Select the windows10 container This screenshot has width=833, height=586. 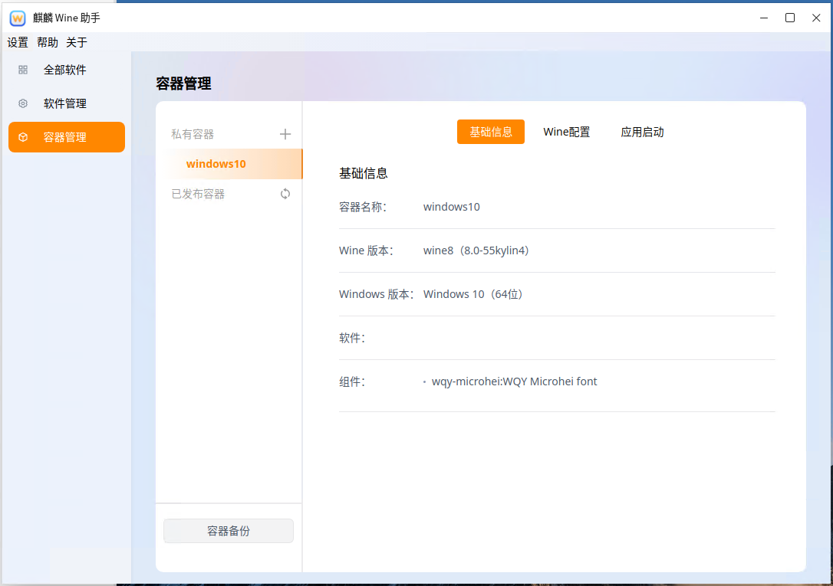click(x=229, y=164)
